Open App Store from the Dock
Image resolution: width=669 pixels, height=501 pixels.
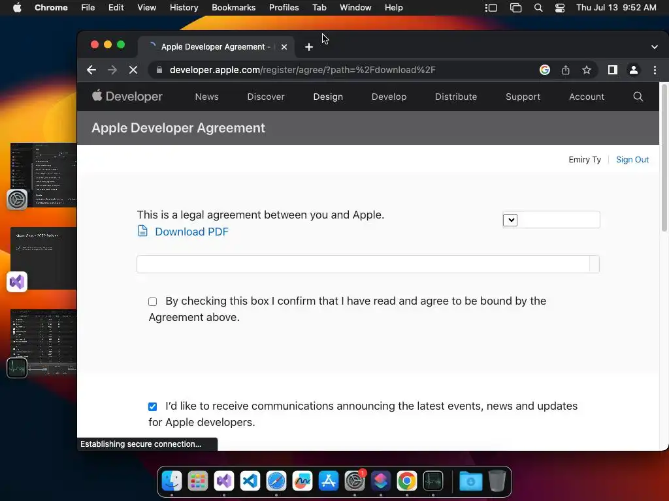(329, 481)
